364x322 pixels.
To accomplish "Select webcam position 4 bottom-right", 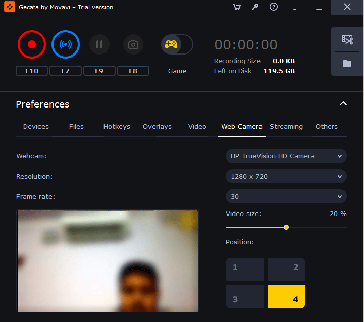I will click(x=286, y=297).
